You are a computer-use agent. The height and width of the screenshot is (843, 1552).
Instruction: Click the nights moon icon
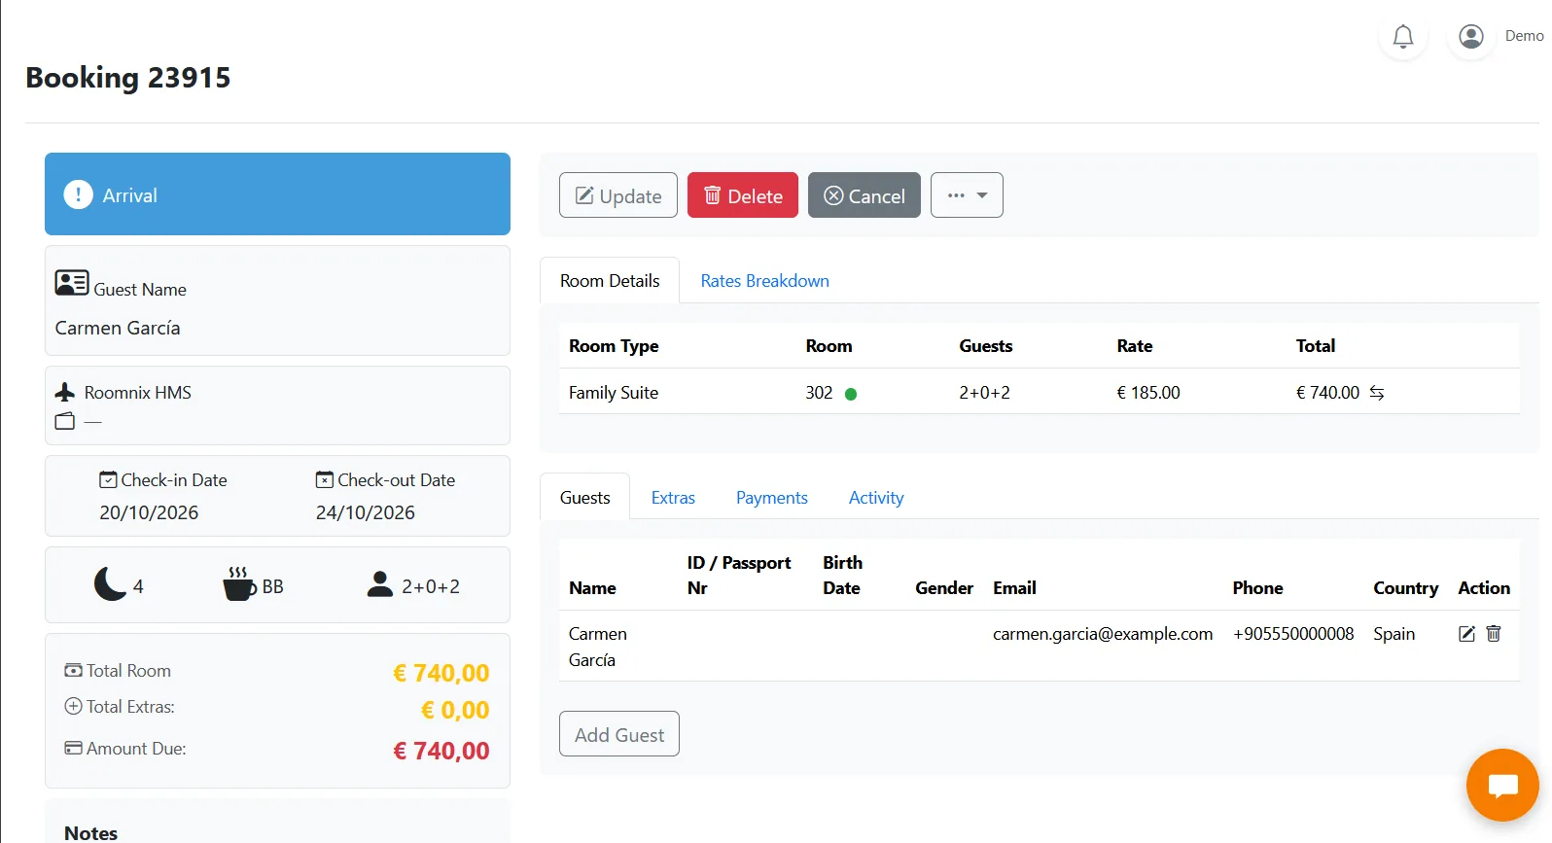tap(110, 584)
